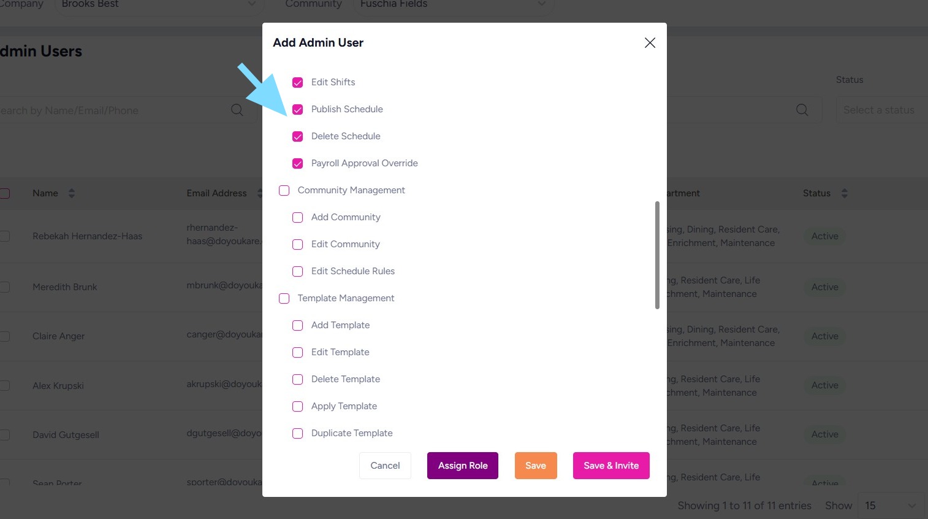Open the Company dropdown showing Brooks Best
This screenshot has height=519, width=928.
tap(159, 5)
